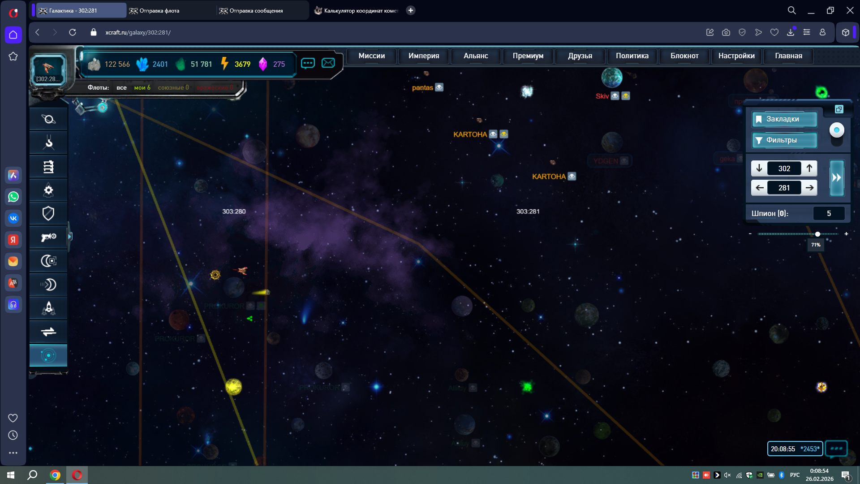Open the planet overview sidebar icon

click(48, 119)
